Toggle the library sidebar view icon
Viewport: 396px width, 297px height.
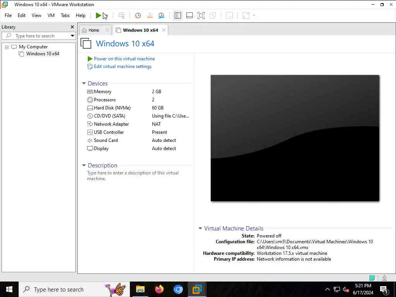tap(178, 15)
